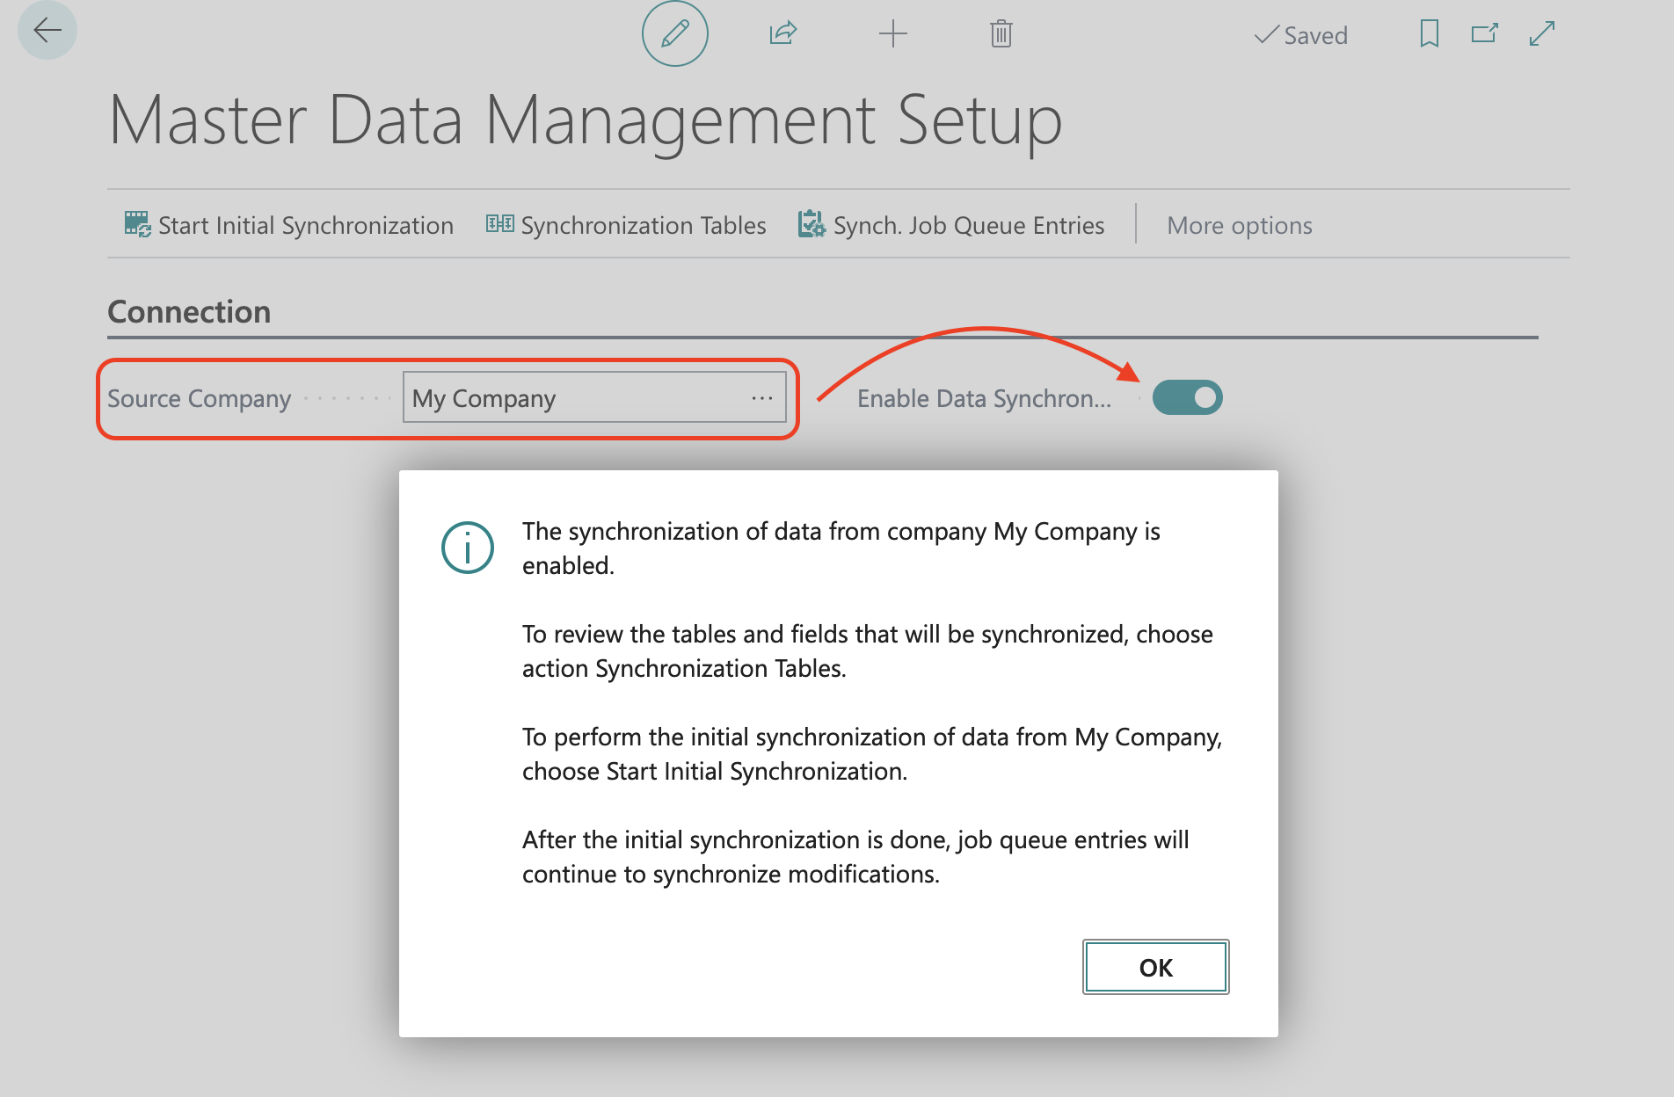The height and width of the screenshot is (1097, 1674).
Task: Open Synchronization Tables
Action: pos(643,225)
